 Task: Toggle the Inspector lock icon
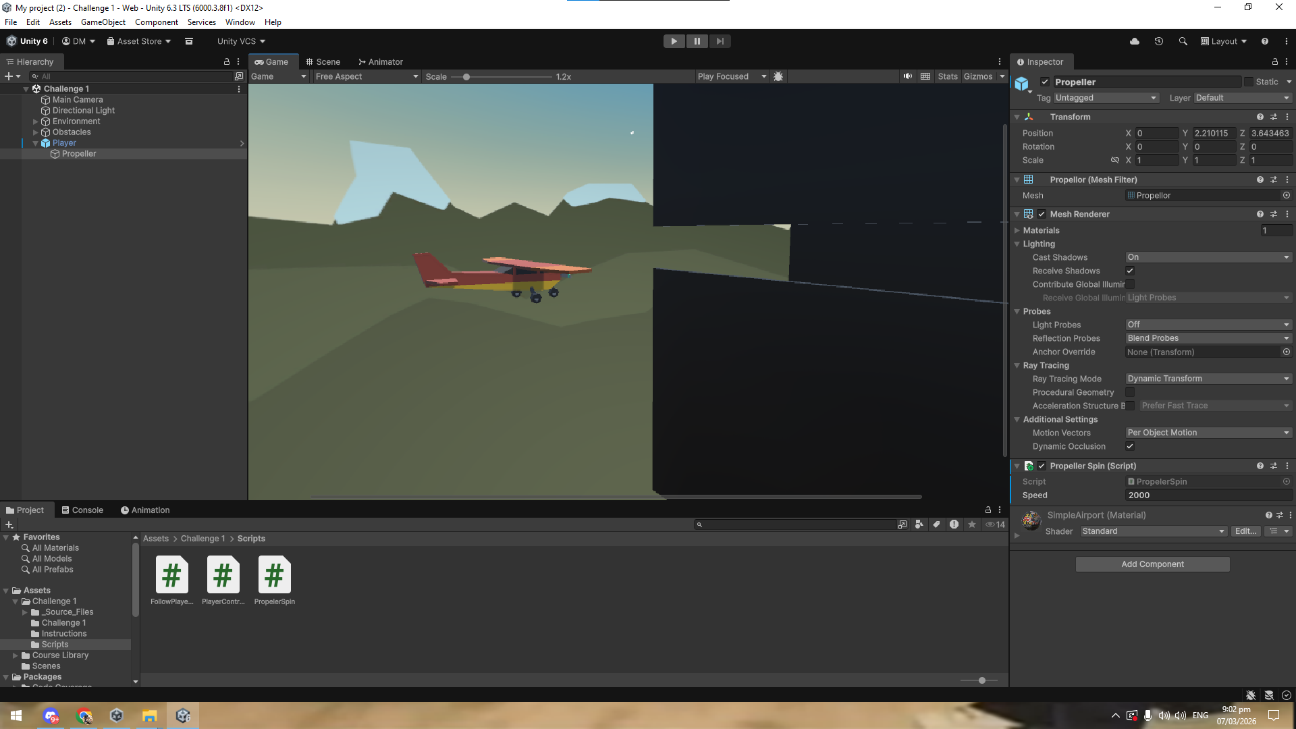1274,61
